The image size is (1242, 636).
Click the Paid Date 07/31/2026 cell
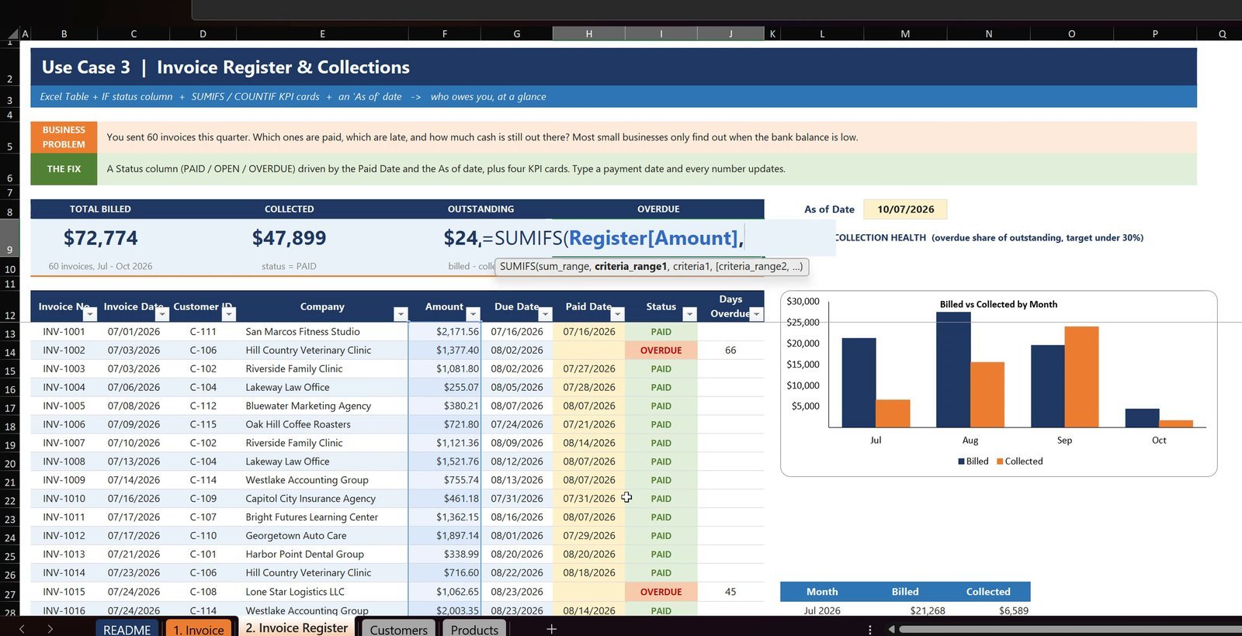[588, 499]
